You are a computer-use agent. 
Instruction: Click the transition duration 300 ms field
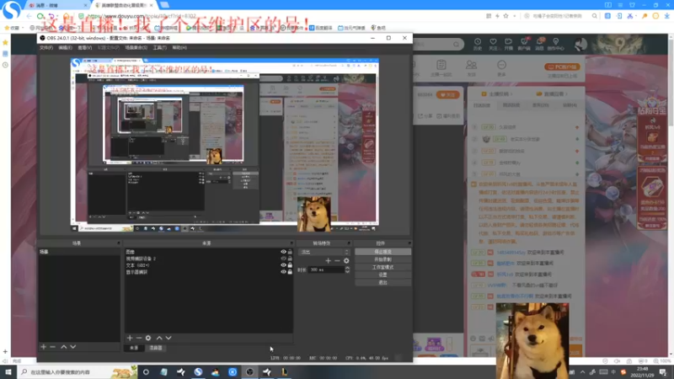tap(326, 270)
